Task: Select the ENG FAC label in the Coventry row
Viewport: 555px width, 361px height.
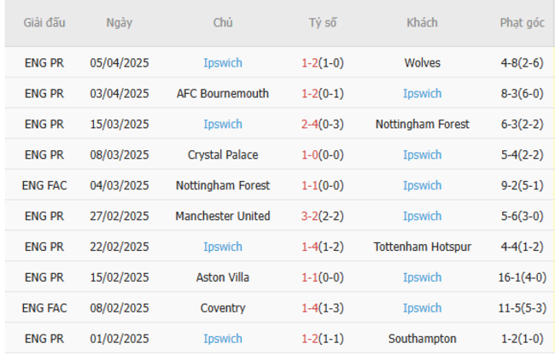Action: coord(44,308)
